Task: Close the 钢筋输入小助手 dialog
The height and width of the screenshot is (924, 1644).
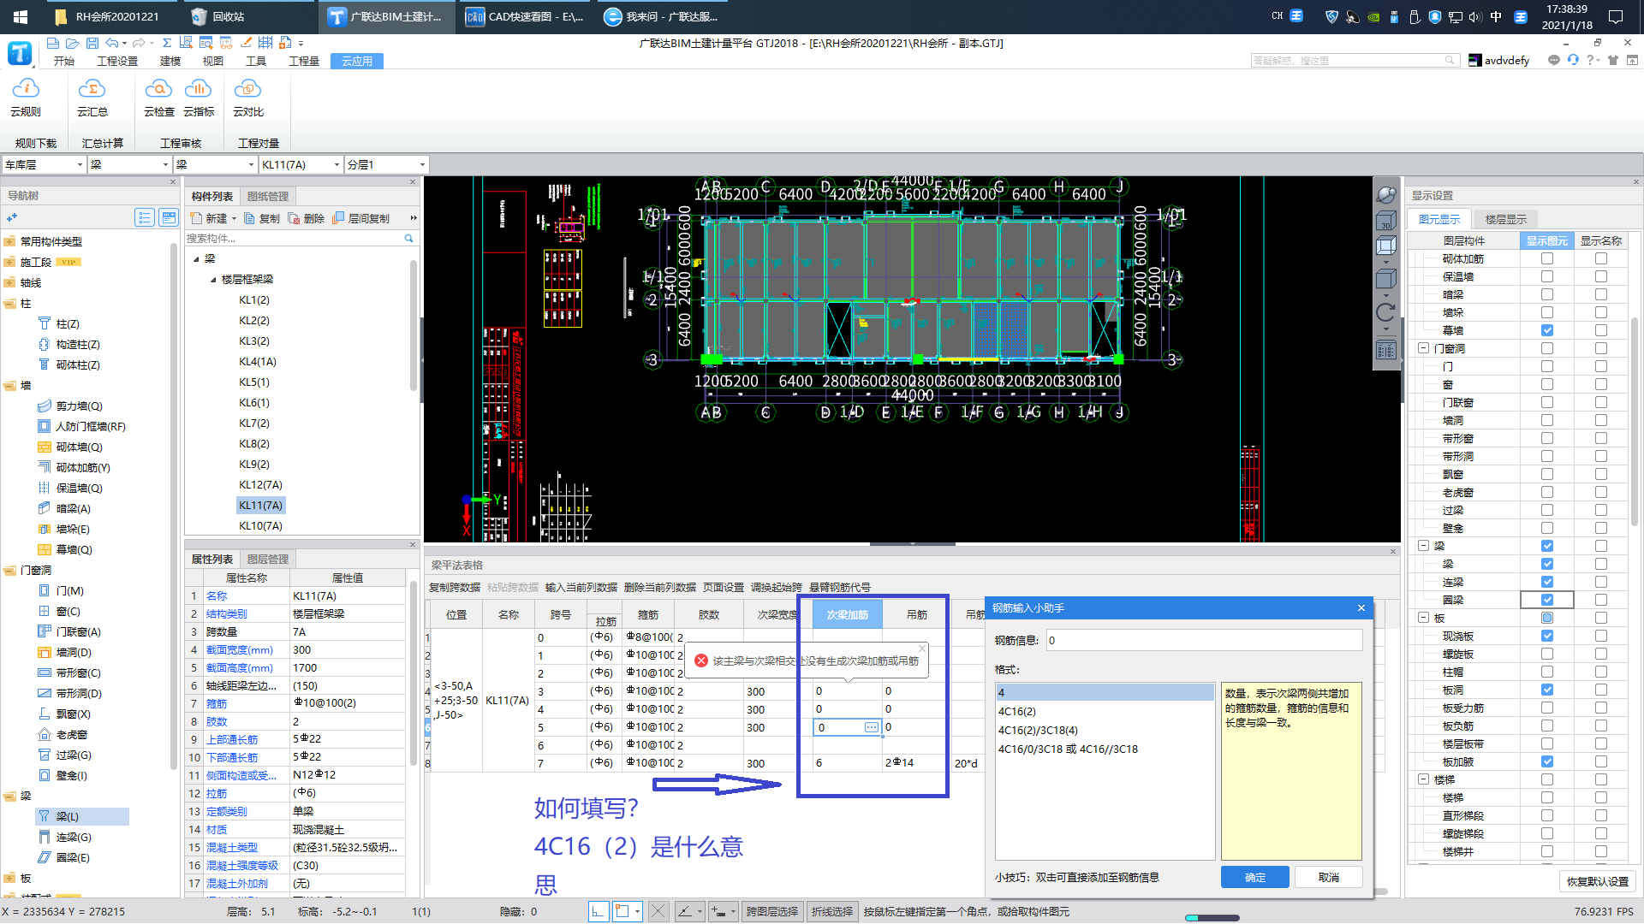Action: click(1361, 607)
